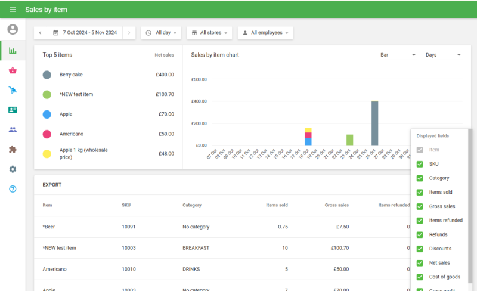
Task: Open the Items shopping basket icon
Action: coord(13,70)
